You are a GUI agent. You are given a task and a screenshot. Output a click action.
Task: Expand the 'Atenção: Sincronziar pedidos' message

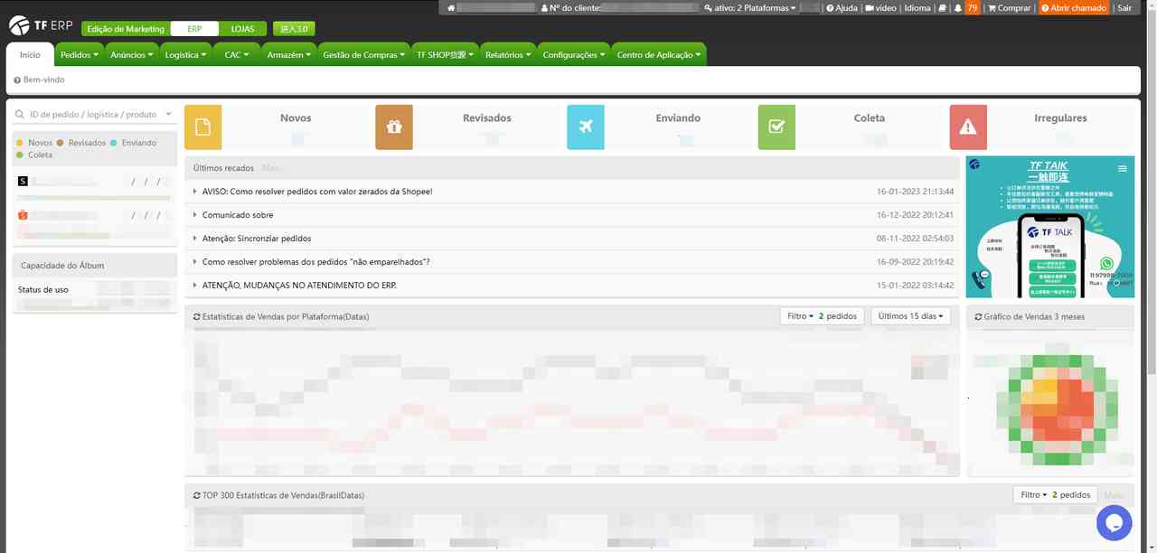click(257, 239)
